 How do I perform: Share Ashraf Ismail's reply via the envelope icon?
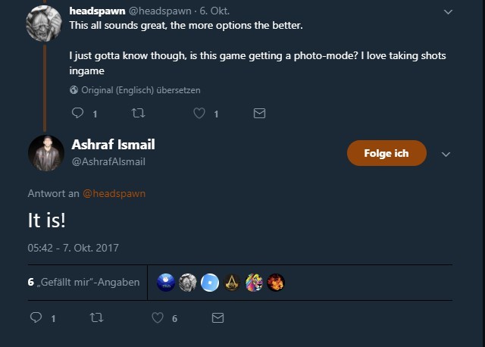click(x=217, y=317)
